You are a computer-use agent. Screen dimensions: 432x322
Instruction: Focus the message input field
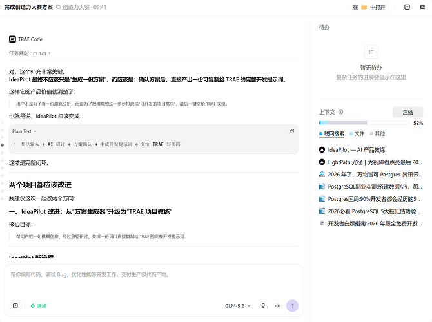(x=153, y=282)
